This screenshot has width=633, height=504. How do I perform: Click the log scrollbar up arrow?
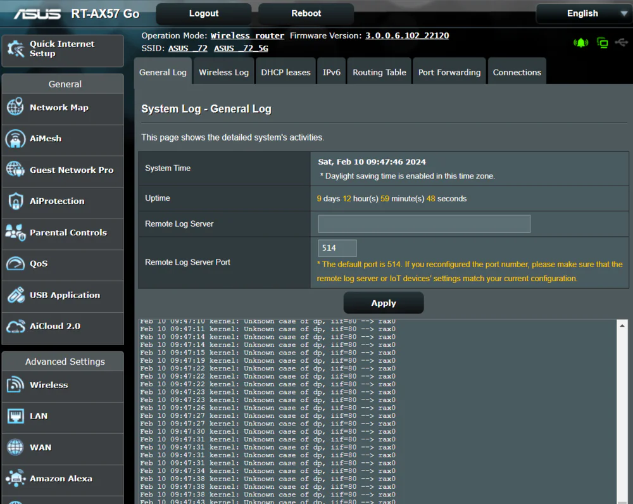(x=622, y=325)
